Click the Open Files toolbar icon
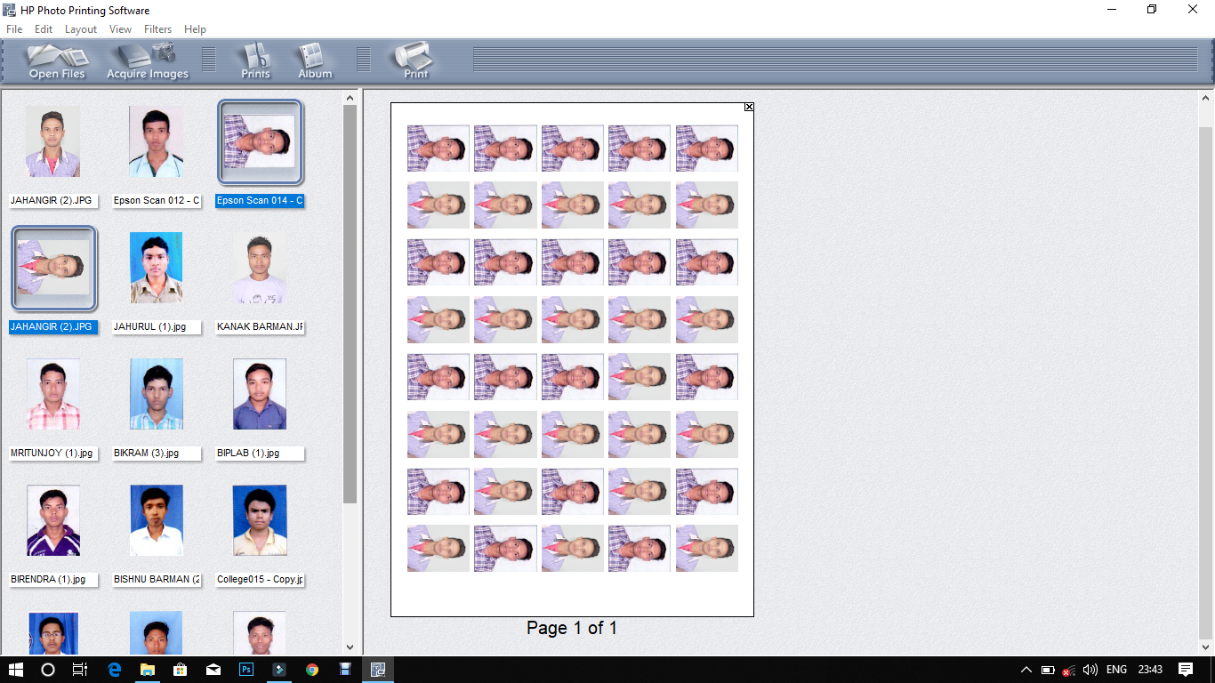 coord(57,61)
